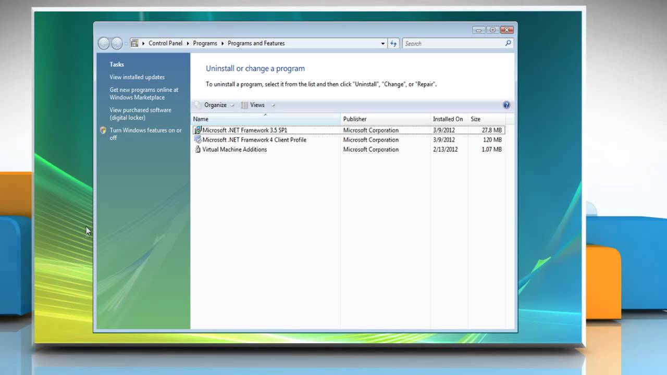Click the 3/9/2012 date of .NET 3.5 SP1
The height and width of the screenshot is (375, 667).
coord(443,130)
